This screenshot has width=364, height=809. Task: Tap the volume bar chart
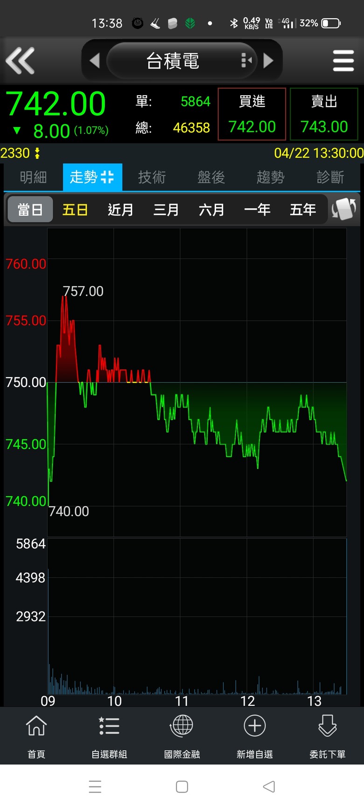point(197,616)
